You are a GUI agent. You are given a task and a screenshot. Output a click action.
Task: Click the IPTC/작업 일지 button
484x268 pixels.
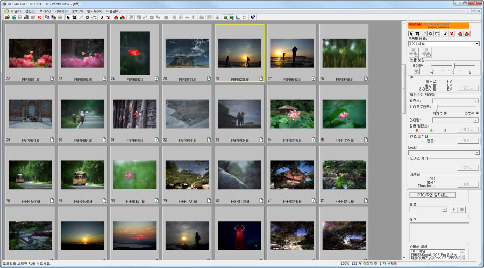pyautogui.click(x=432, y=195)
